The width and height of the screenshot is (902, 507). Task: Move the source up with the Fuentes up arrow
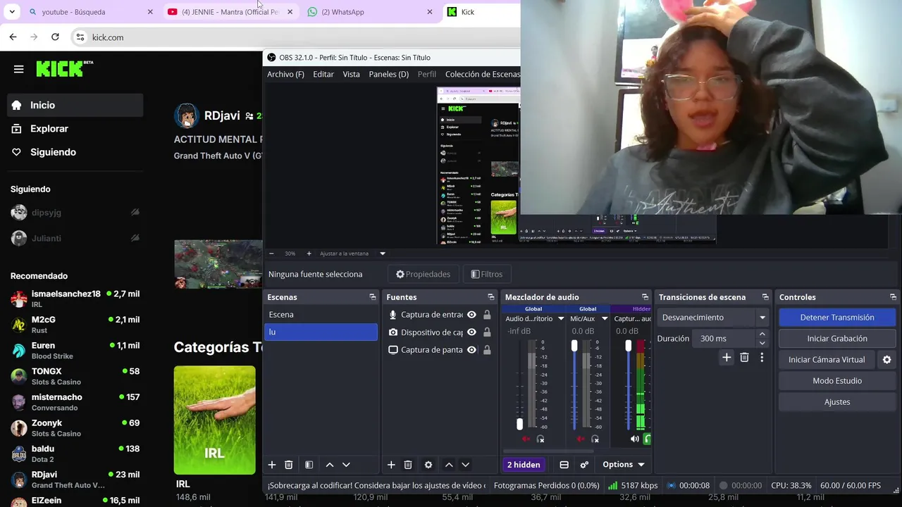point(448,465)
